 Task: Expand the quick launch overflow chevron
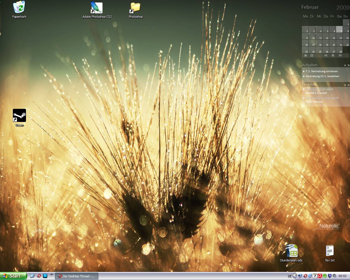51,275
